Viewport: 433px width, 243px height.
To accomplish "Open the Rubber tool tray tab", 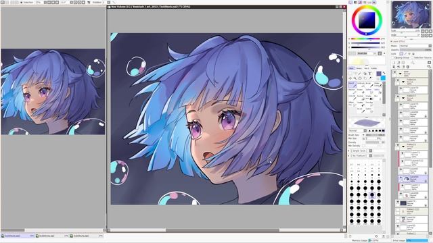I will point(374,68).
